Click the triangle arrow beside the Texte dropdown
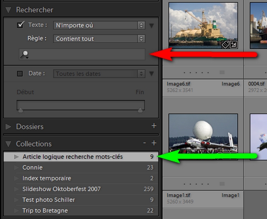The width and height of the screenshot is (267, 219). pos(151,26)
